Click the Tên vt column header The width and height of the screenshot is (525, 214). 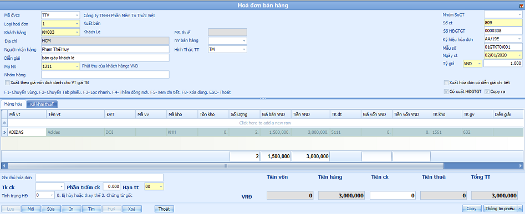(x=75, y=114)
